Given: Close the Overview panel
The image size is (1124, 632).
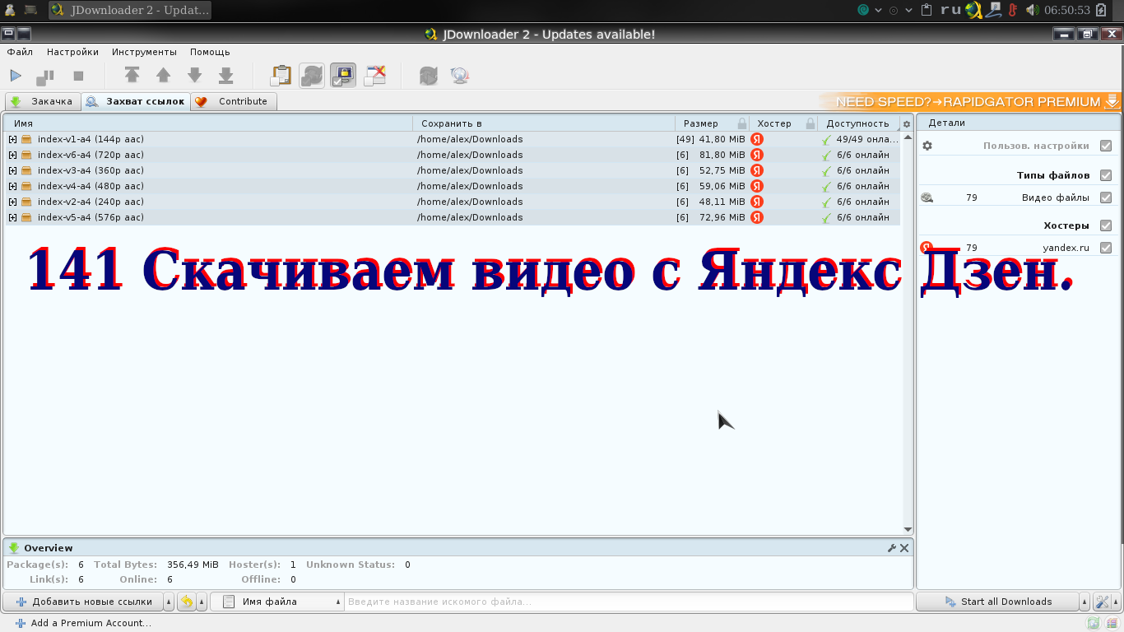Looking at the screenshot, I should 904,548.
